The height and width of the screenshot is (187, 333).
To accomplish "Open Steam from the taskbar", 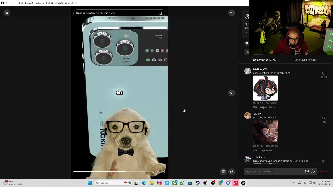I will pyautogui.click(x=197, y=183).
